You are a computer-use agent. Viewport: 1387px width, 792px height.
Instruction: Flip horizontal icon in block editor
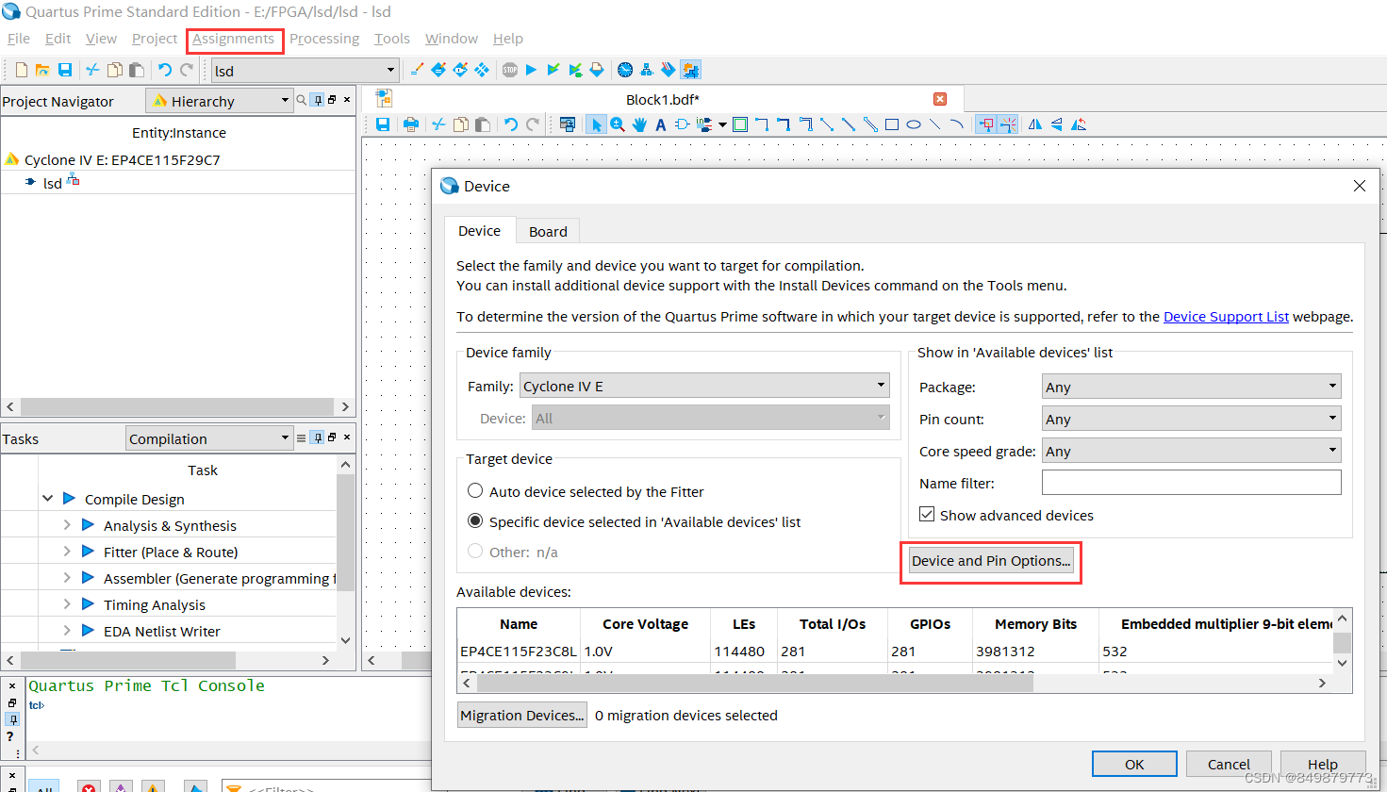pyautogui.click(x=1035, y=124)
